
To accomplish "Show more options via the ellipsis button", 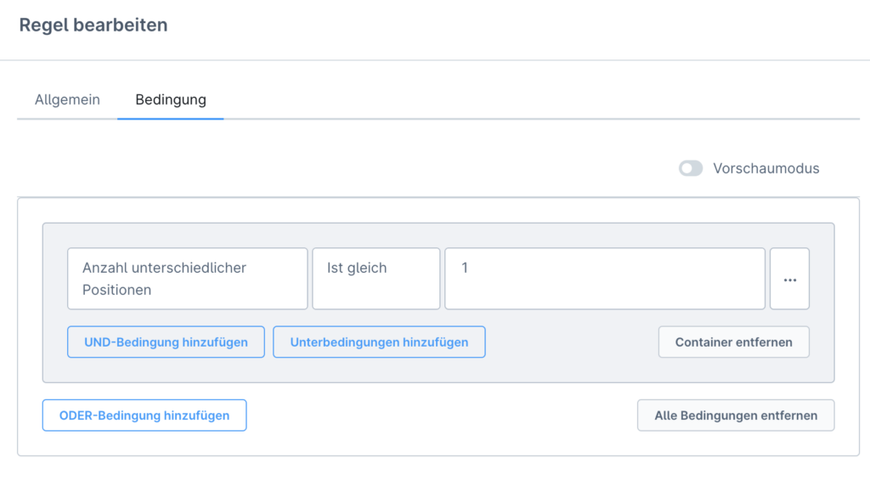I will pyautogui.click(x=789, y=279).
